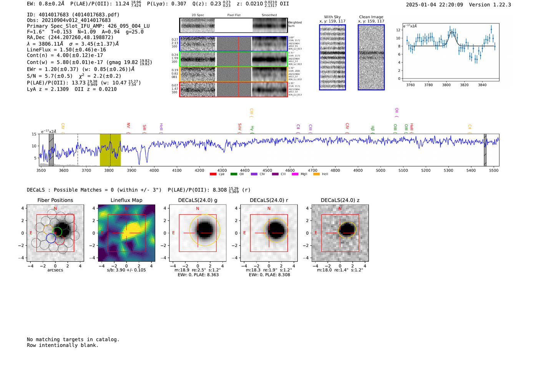
Task: Click the red SiIV line label
Action: tap(239, 128)
